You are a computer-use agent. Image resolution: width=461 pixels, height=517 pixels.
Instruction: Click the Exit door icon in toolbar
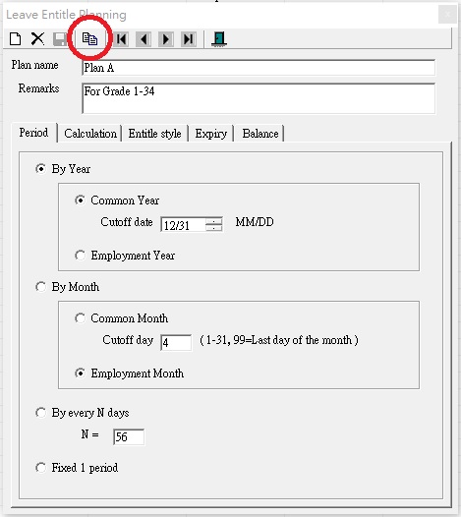tap(219, 39)
